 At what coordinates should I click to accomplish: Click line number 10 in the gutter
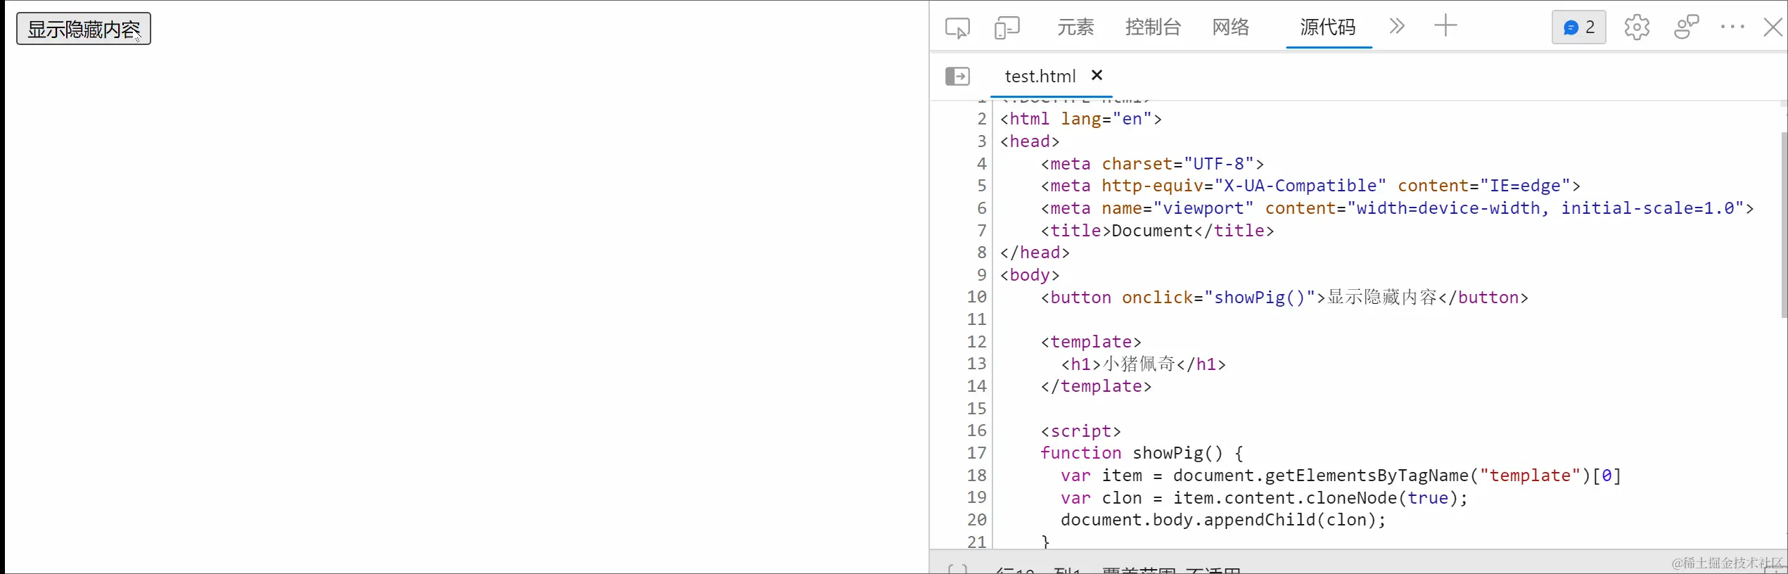point(976,297)
